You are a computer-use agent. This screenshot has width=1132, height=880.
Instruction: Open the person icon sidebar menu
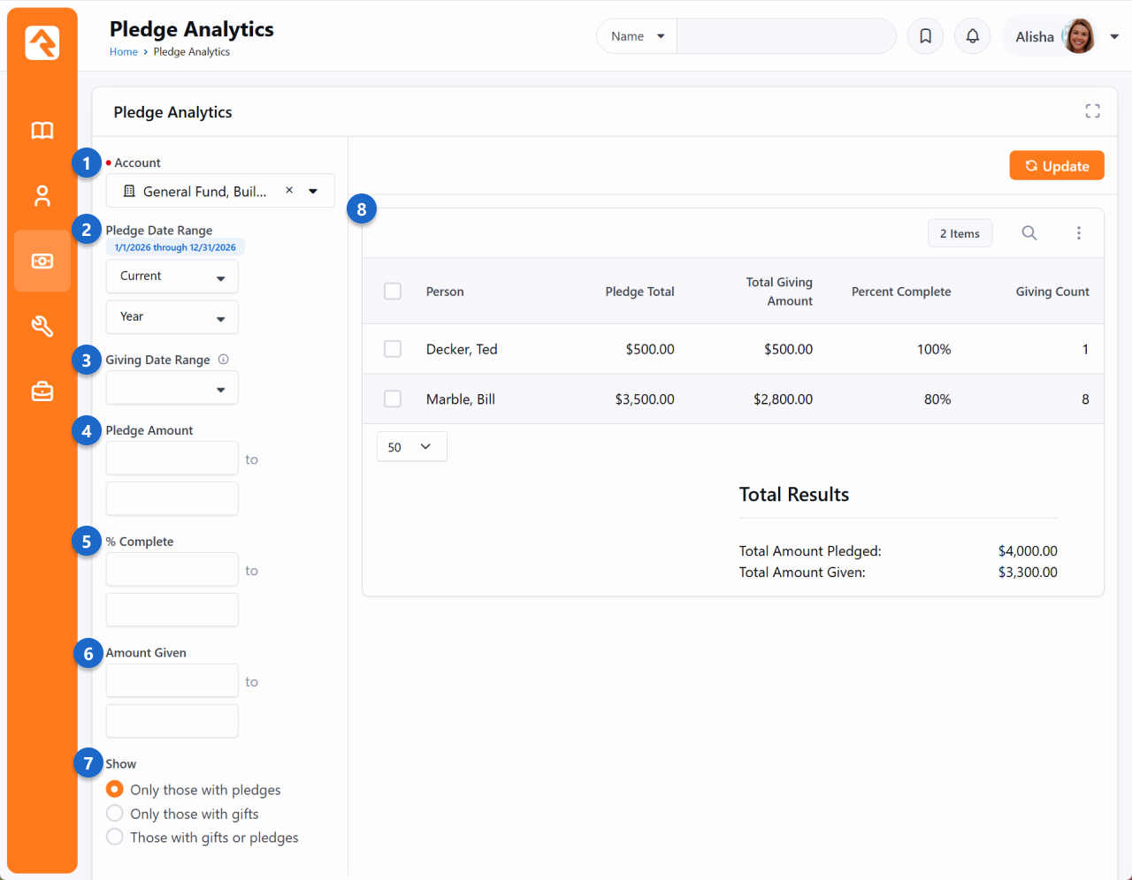point(42,196)
